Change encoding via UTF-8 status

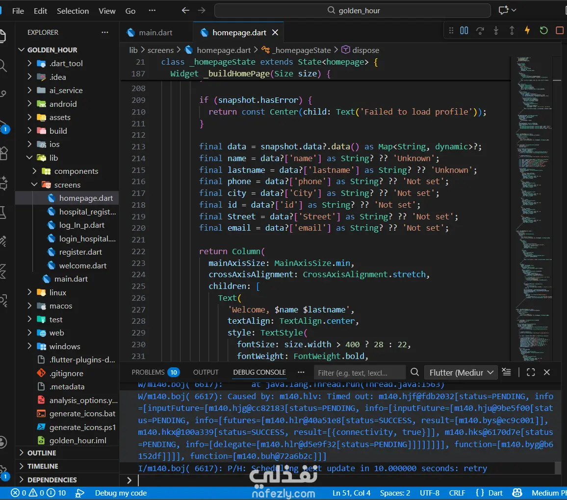click(x=430, y=493)
